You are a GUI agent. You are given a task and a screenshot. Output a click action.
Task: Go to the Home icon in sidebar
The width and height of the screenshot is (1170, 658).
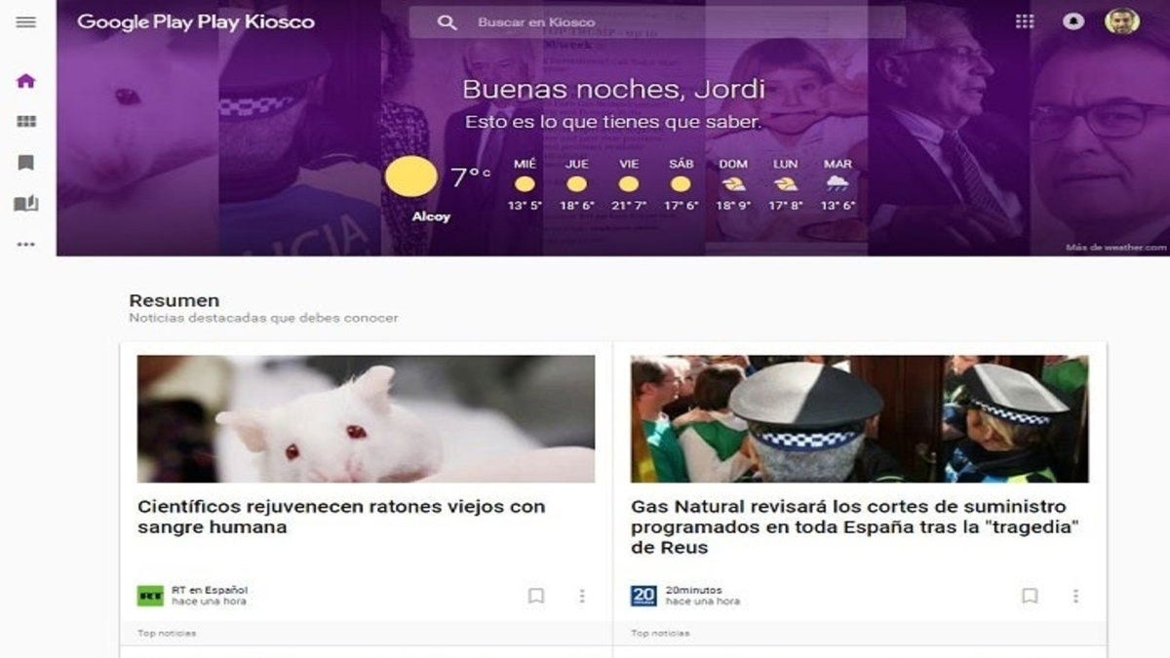[26, 81]
